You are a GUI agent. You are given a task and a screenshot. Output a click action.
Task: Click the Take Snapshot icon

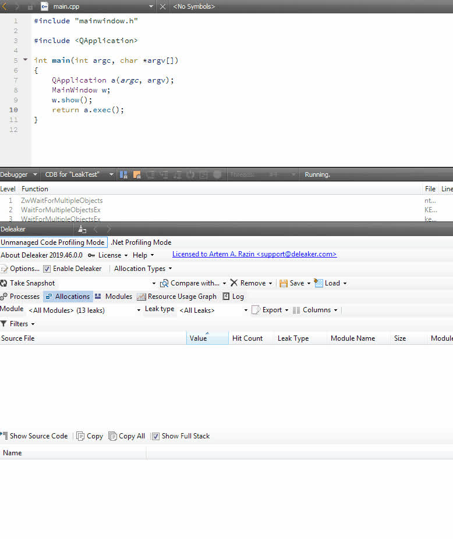click(4, 283)
